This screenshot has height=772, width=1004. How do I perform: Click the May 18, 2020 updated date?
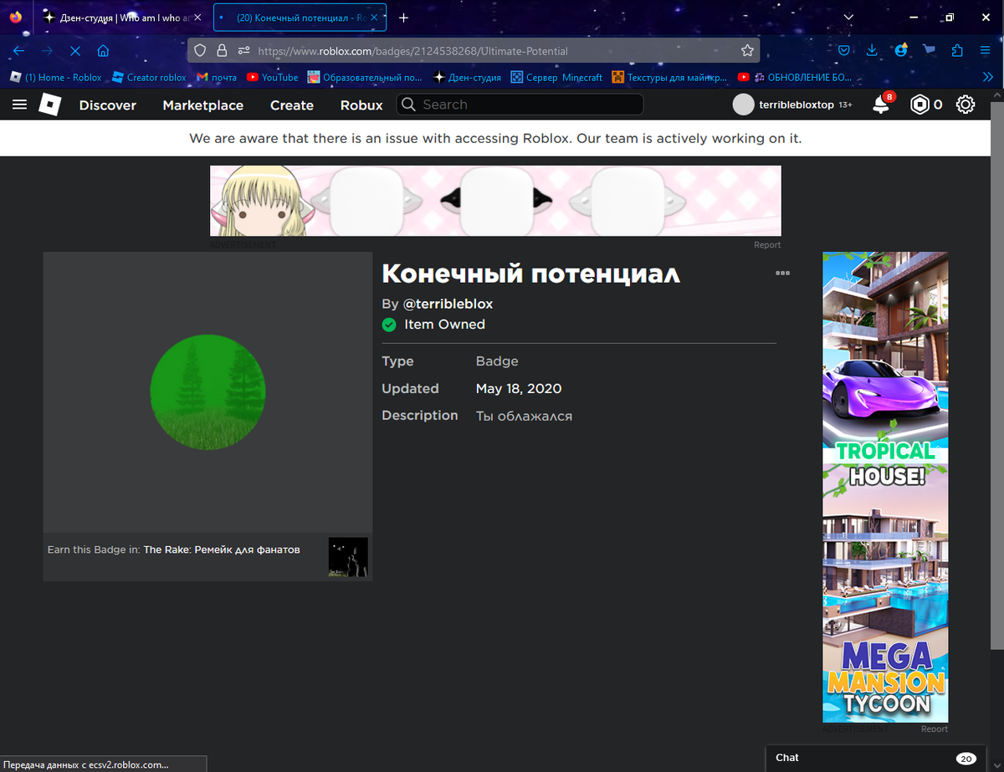(x=519, y=388)
